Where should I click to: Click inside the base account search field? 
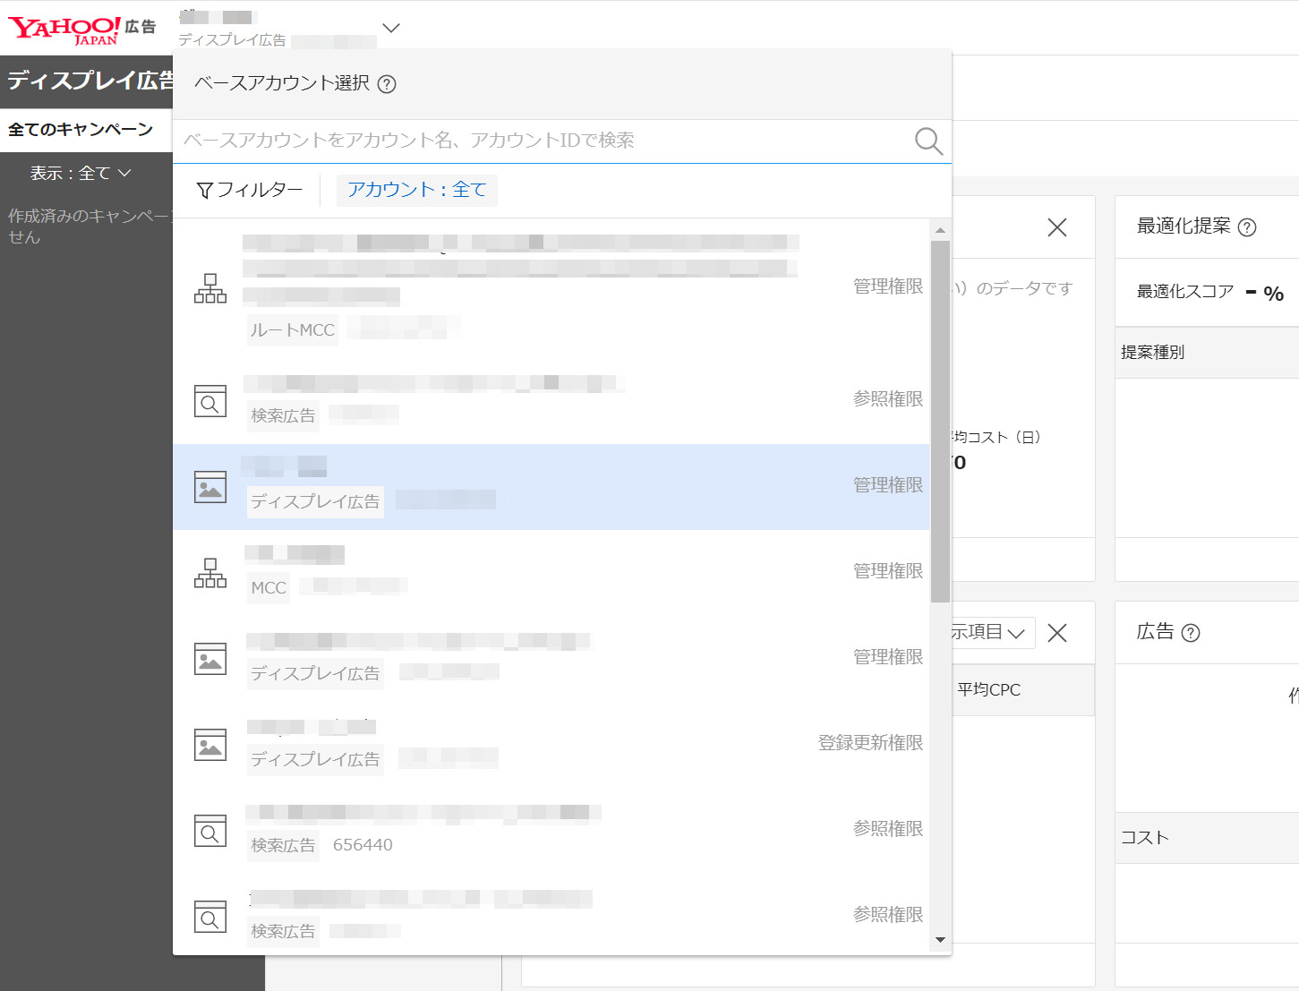point(537,141)
